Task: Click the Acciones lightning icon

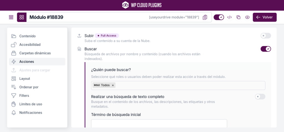Action: click(14, 62)
